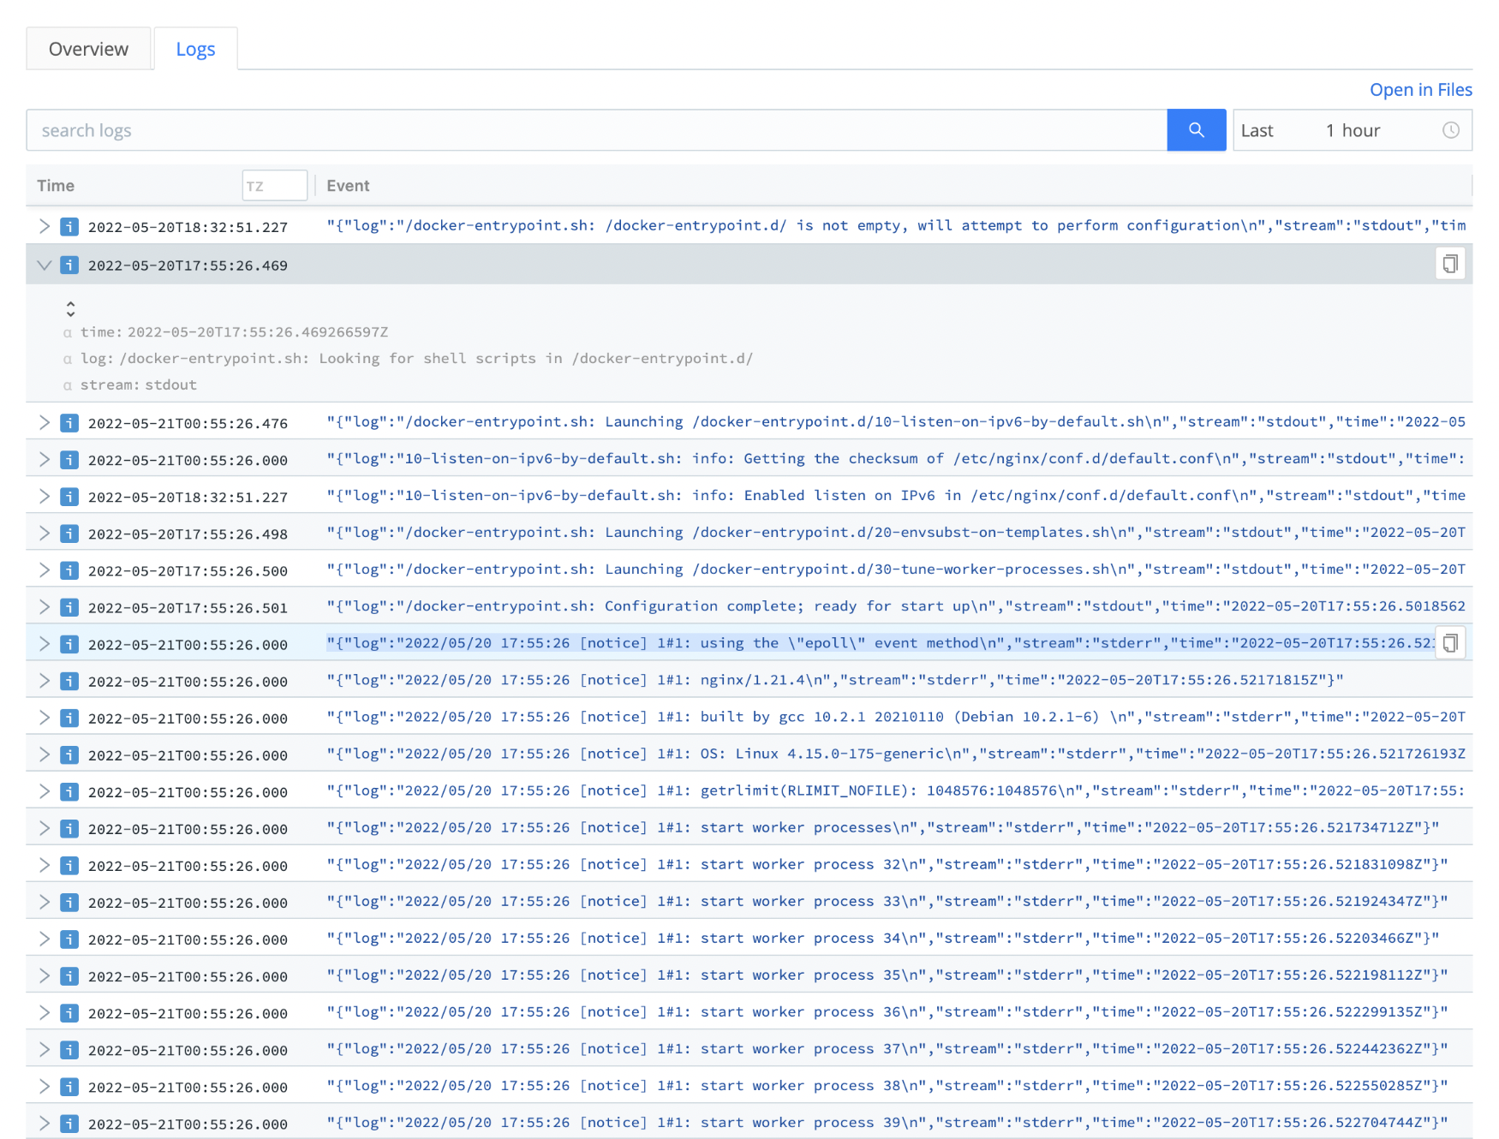The image size is (1499, 1139).
Task: Click the info icon on the Configuration complete row
Action: point(69,606)
